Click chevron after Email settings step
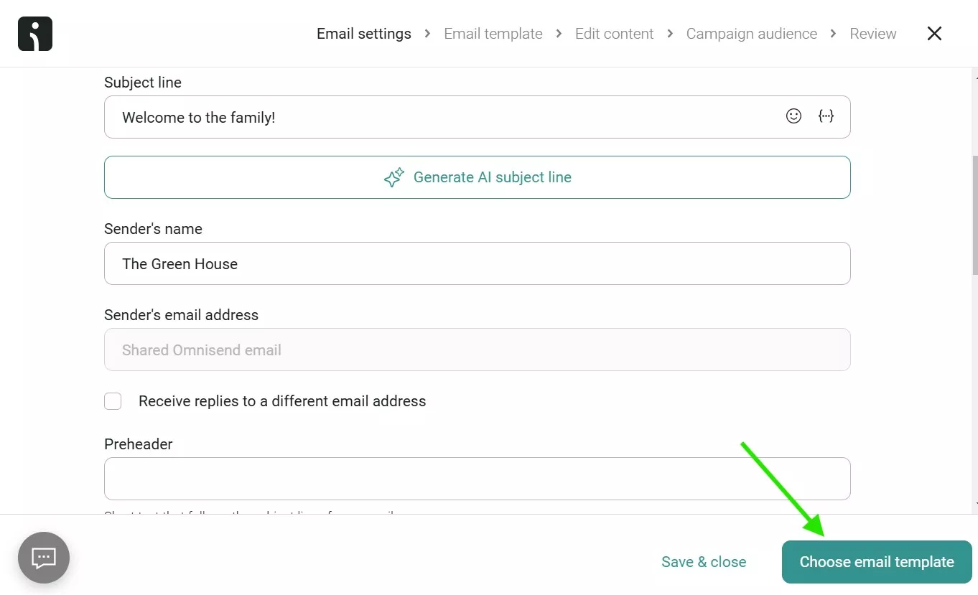978x595 pixels. (x=427, y=34)
